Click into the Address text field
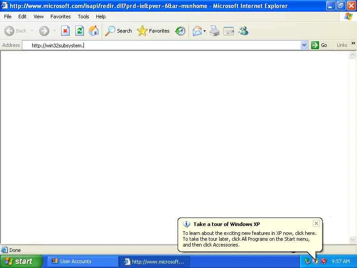The height and width of the screenshot is (268, 357). click(x=161, y=46)
